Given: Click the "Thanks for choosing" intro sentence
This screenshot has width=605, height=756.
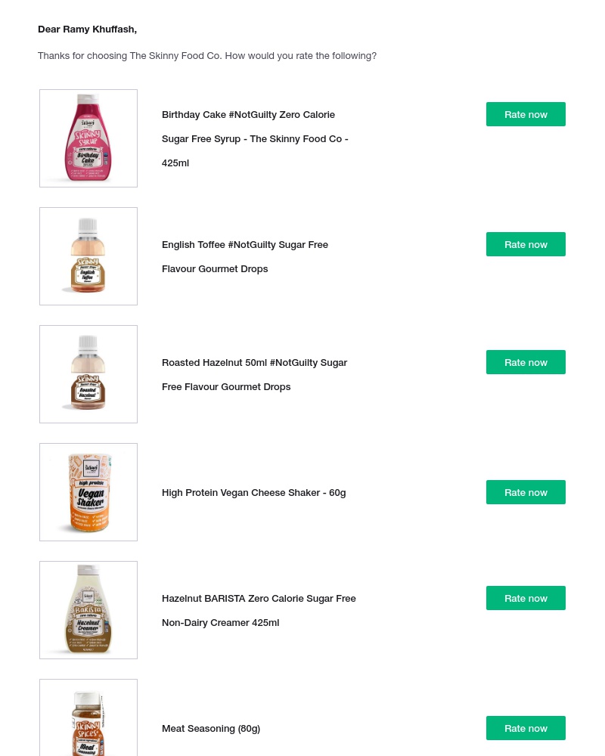Looking at the screenshot, I should (207, 56).
